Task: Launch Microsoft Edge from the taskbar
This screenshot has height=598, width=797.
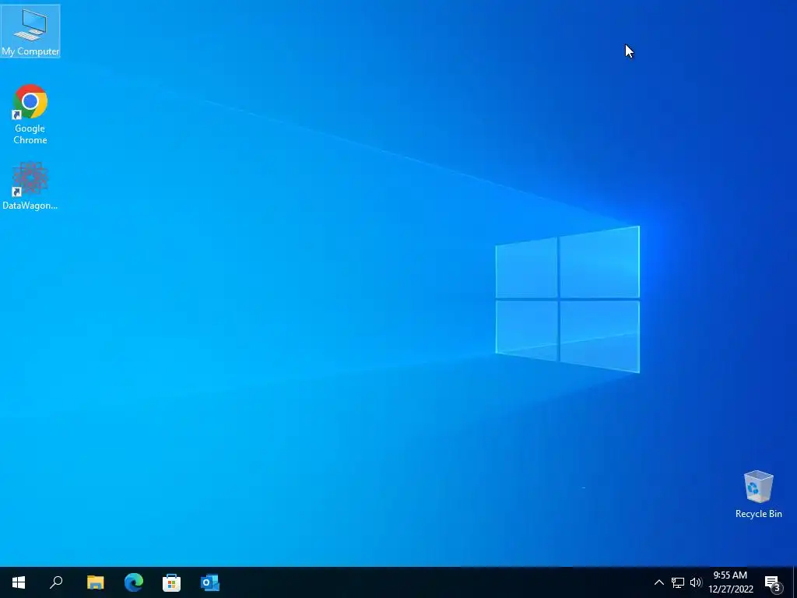Action: coord(134,582)
